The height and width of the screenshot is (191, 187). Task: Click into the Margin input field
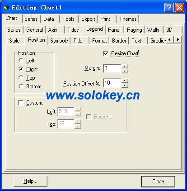[112, 68]
